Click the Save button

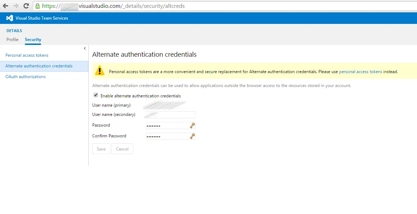(101, 149)
